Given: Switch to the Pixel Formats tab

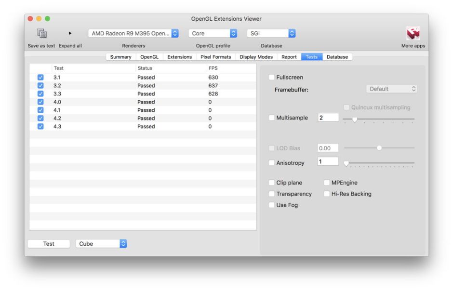Looking at the screenshot, I should coord(215,57).
